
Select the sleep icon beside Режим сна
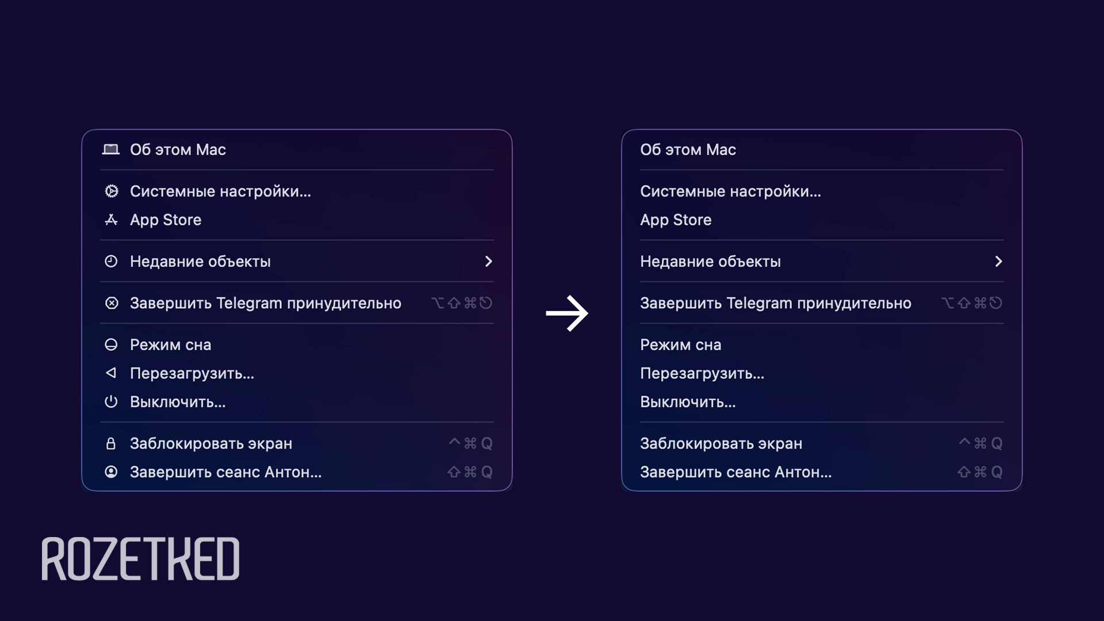pyautogui.click(x=112, y=344)
